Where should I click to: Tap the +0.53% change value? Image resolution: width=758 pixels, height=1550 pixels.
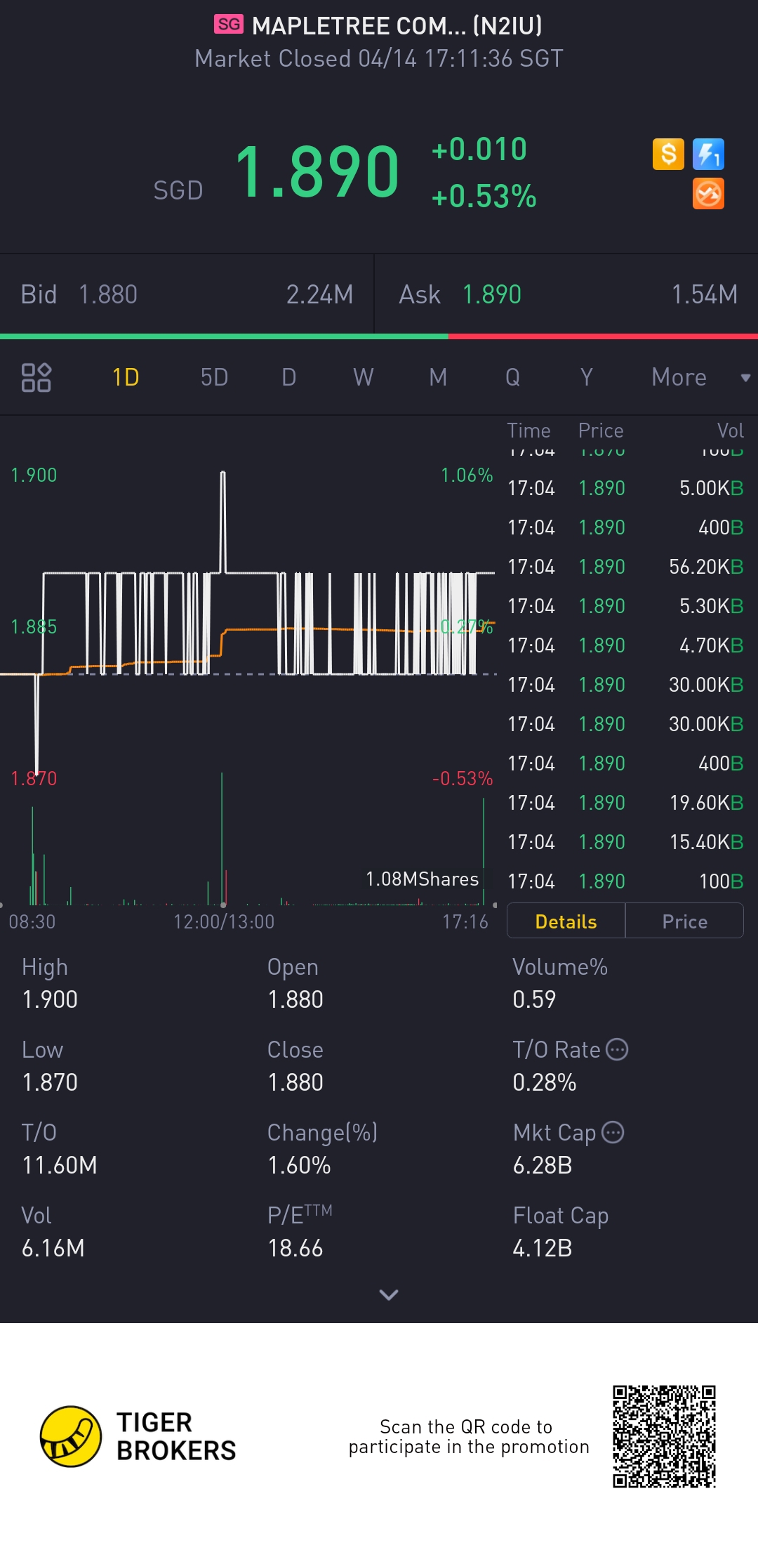click(x=484, y=197)
